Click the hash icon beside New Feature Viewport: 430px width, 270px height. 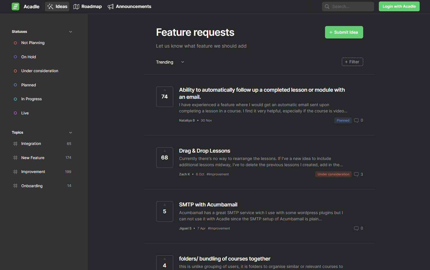(x=15, y=158)
